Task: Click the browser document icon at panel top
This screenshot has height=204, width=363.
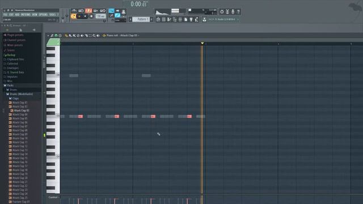Action: tap(20, 30)
